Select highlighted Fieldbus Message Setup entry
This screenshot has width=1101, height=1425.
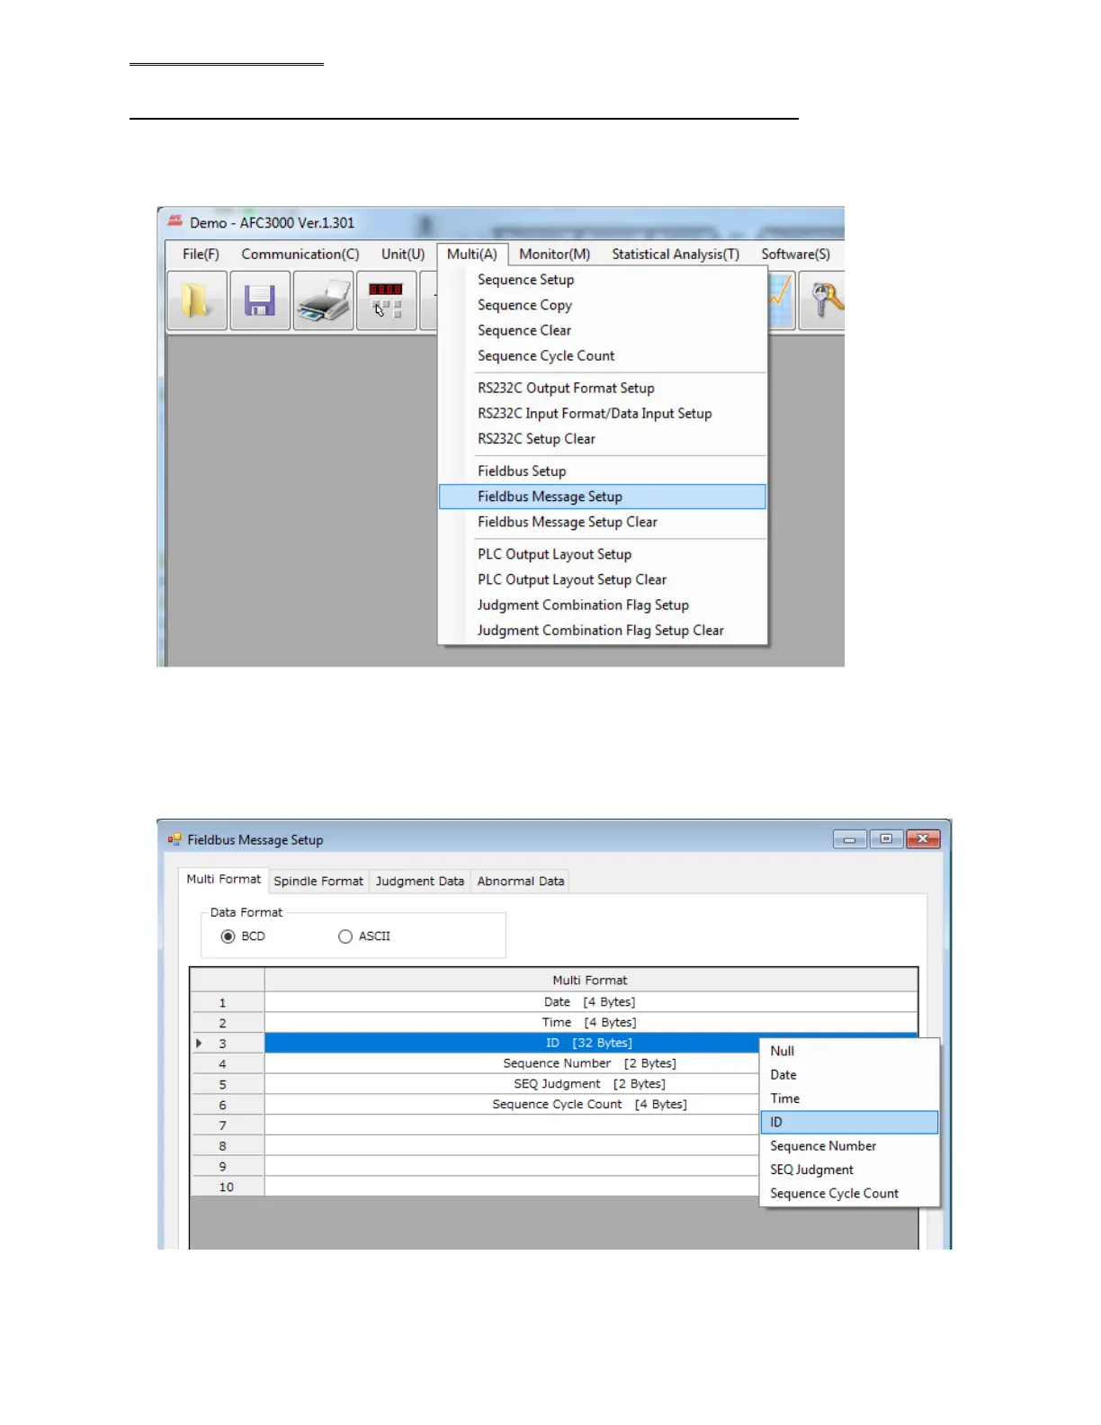tap(603, 497)
